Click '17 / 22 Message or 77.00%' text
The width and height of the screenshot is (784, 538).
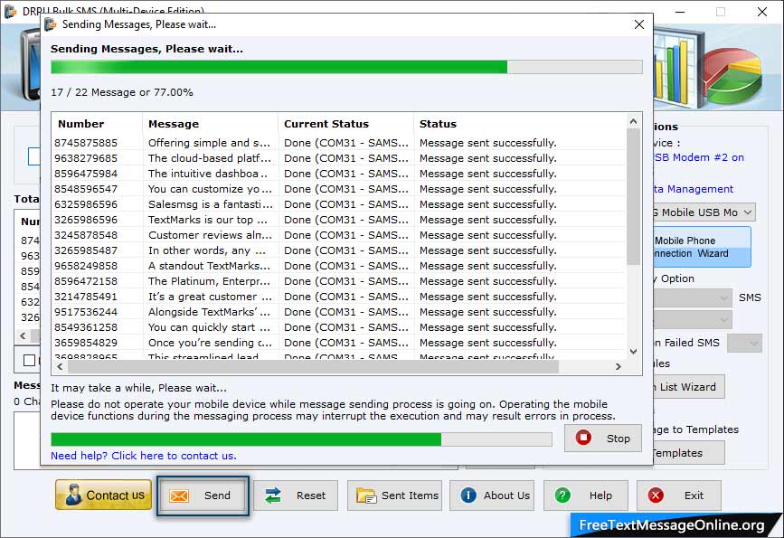click(121, 92)
